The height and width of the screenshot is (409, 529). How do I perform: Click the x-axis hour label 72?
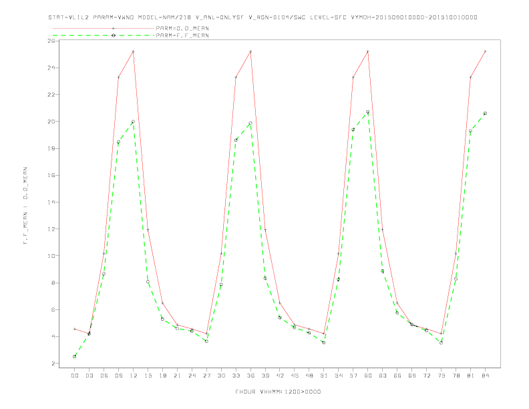point(427,376)
